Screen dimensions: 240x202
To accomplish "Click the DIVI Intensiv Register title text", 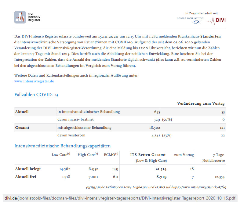I will [34, 17].
